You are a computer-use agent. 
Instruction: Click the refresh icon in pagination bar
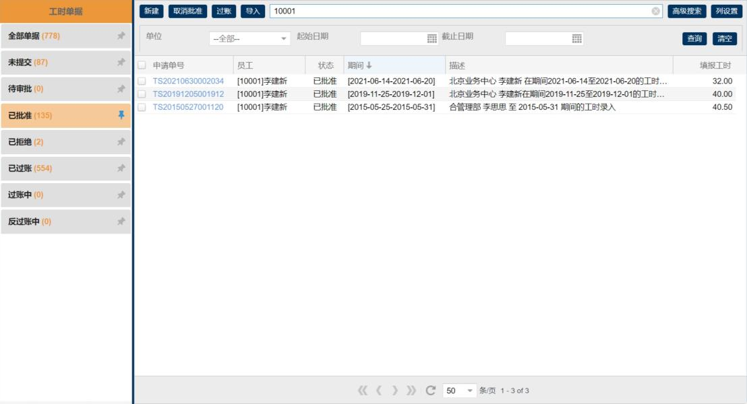431,391
